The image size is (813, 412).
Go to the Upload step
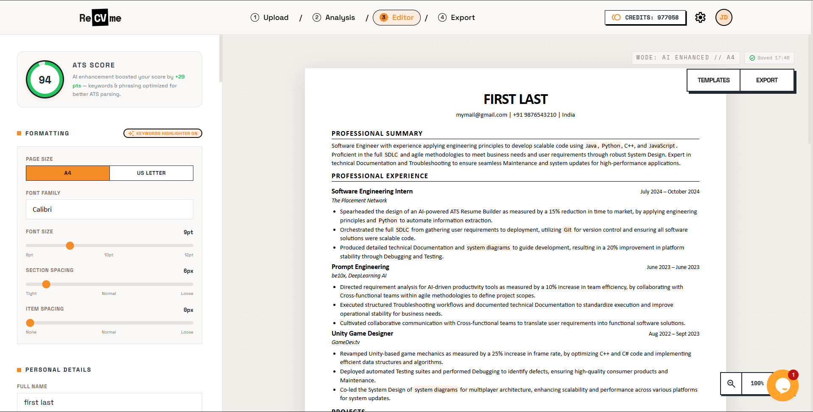click(x=270, y=17)
